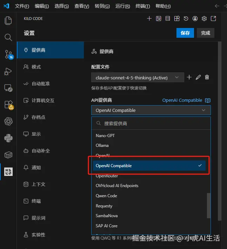Open the Run and Debug view
Image resolution: width=227 pixels, height=249 pixels.
tap(8, 71)
